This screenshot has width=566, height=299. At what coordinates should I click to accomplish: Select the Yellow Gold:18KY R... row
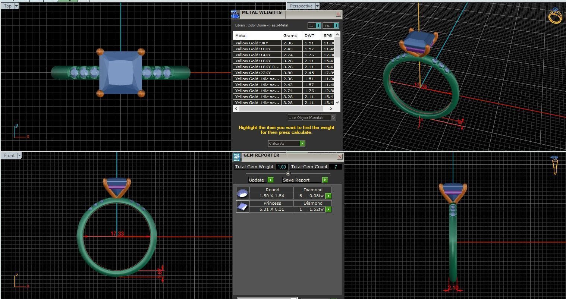point(284,67)
